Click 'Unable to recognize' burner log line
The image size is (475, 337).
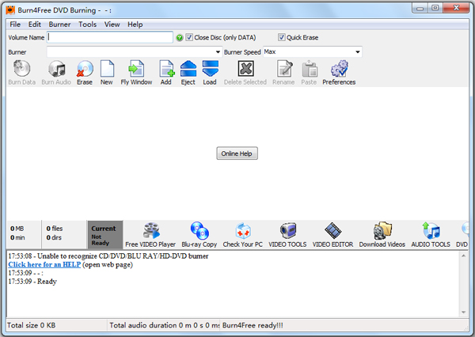[108, 256]
